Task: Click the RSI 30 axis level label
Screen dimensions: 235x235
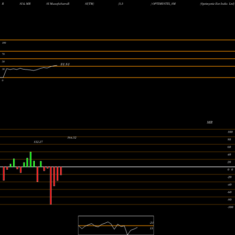Action: coord(3,69)
